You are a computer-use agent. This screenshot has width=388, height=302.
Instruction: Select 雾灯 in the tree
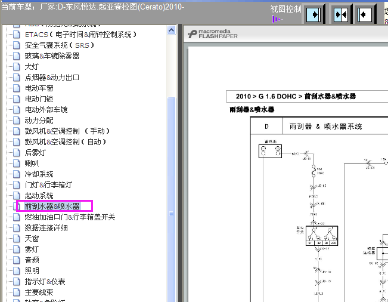click(x=32, y=249)
